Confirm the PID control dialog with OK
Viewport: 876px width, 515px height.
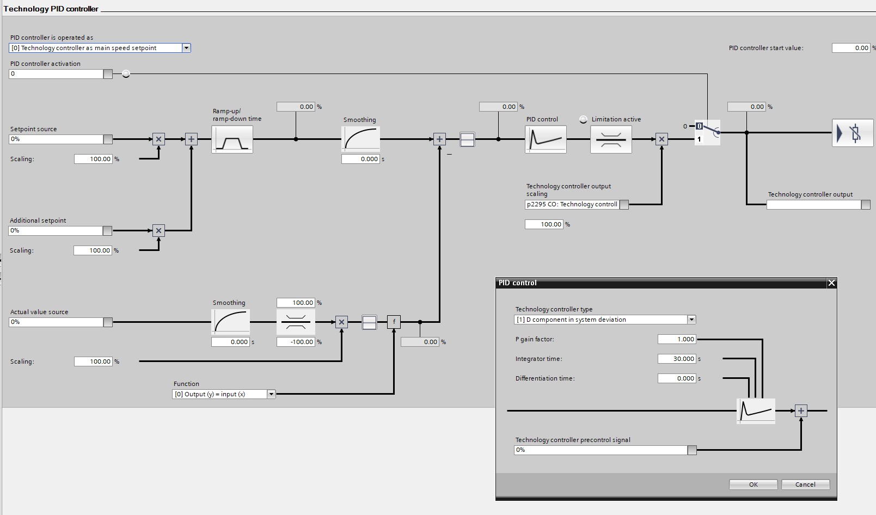753,485
